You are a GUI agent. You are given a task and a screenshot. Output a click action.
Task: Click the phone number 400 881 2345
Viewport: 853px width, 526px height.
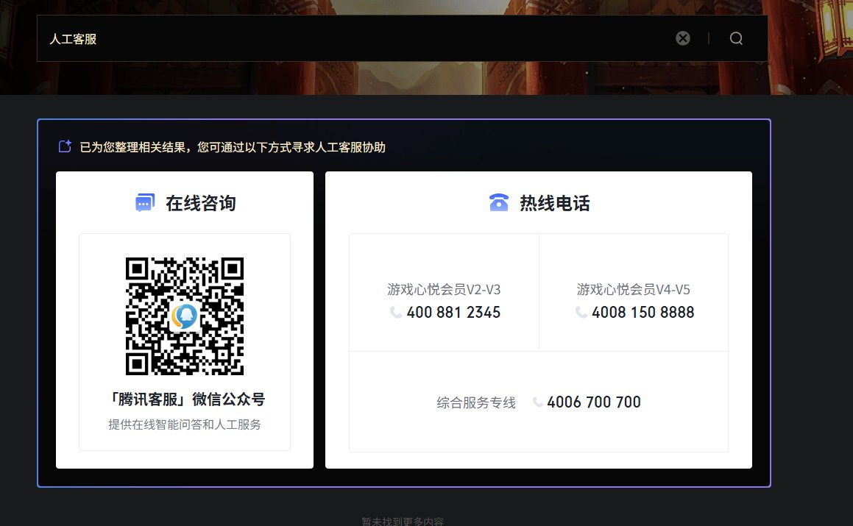point(453,313)
